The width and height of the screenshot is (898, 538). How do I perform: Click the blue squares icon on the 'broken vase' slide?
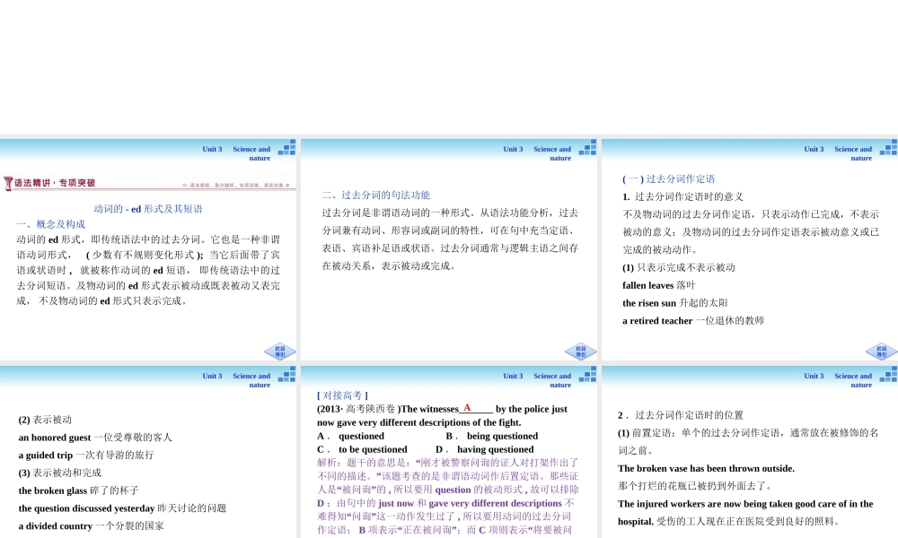click(888, 375)
